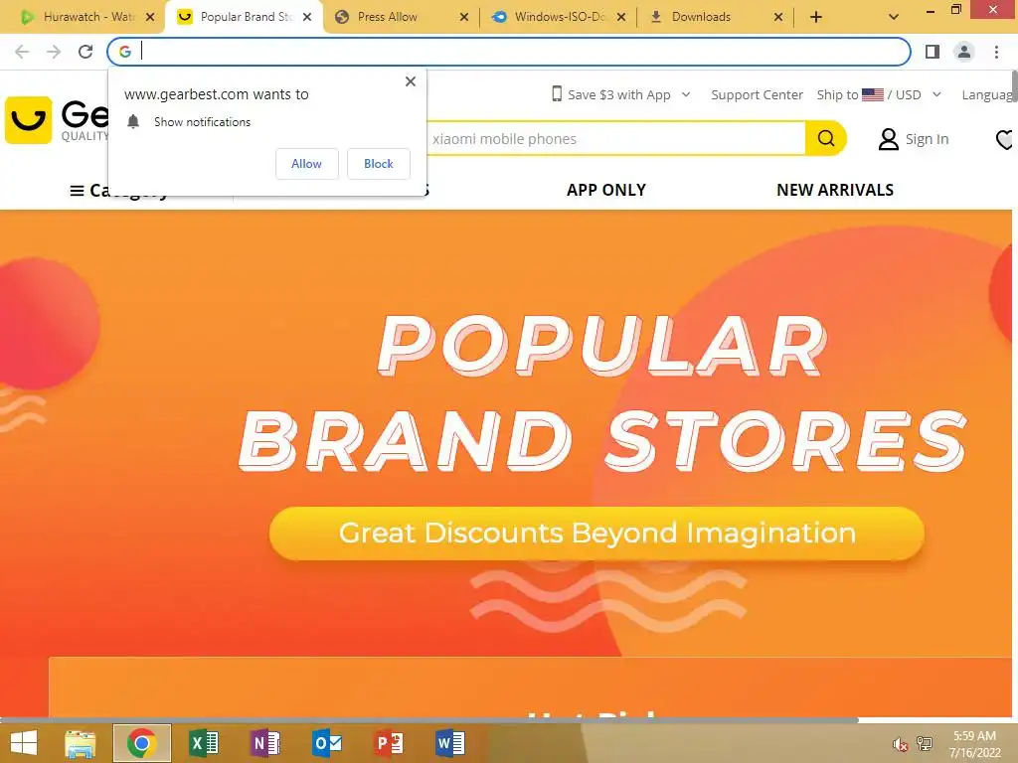Click the user account icon
The width and height of the screenshot is (1018, 763).
click(888, 139)
